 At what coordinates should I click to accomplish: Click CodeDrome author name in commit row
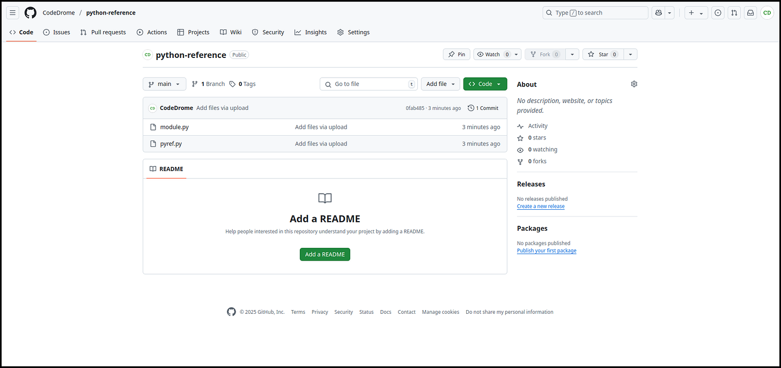[176, 108]
